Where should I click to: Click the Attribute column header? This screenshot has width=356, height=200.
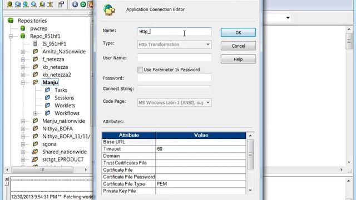(x=129, y=135)
